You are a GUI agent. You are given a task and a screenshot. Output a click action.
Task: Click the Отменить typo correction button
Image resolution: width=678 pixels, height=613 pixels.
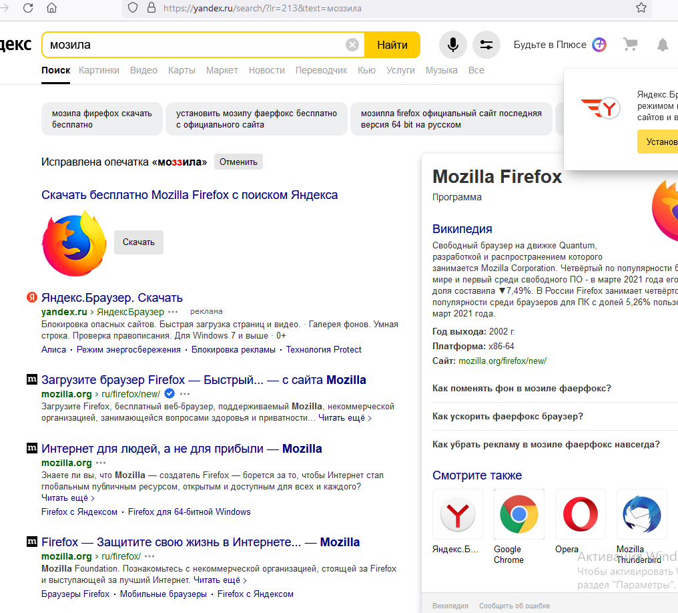click(x=238, y=162)
